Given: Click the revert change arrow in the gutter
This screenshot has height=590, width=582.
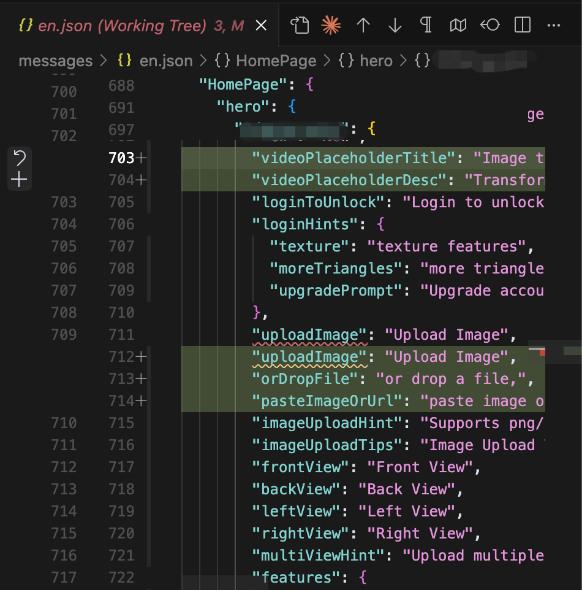Looking at the screenshot, I should (x=19, y=158).
